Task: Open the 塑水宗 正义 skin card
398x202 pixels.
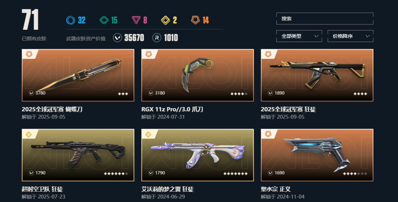Action: click(317, 155)
